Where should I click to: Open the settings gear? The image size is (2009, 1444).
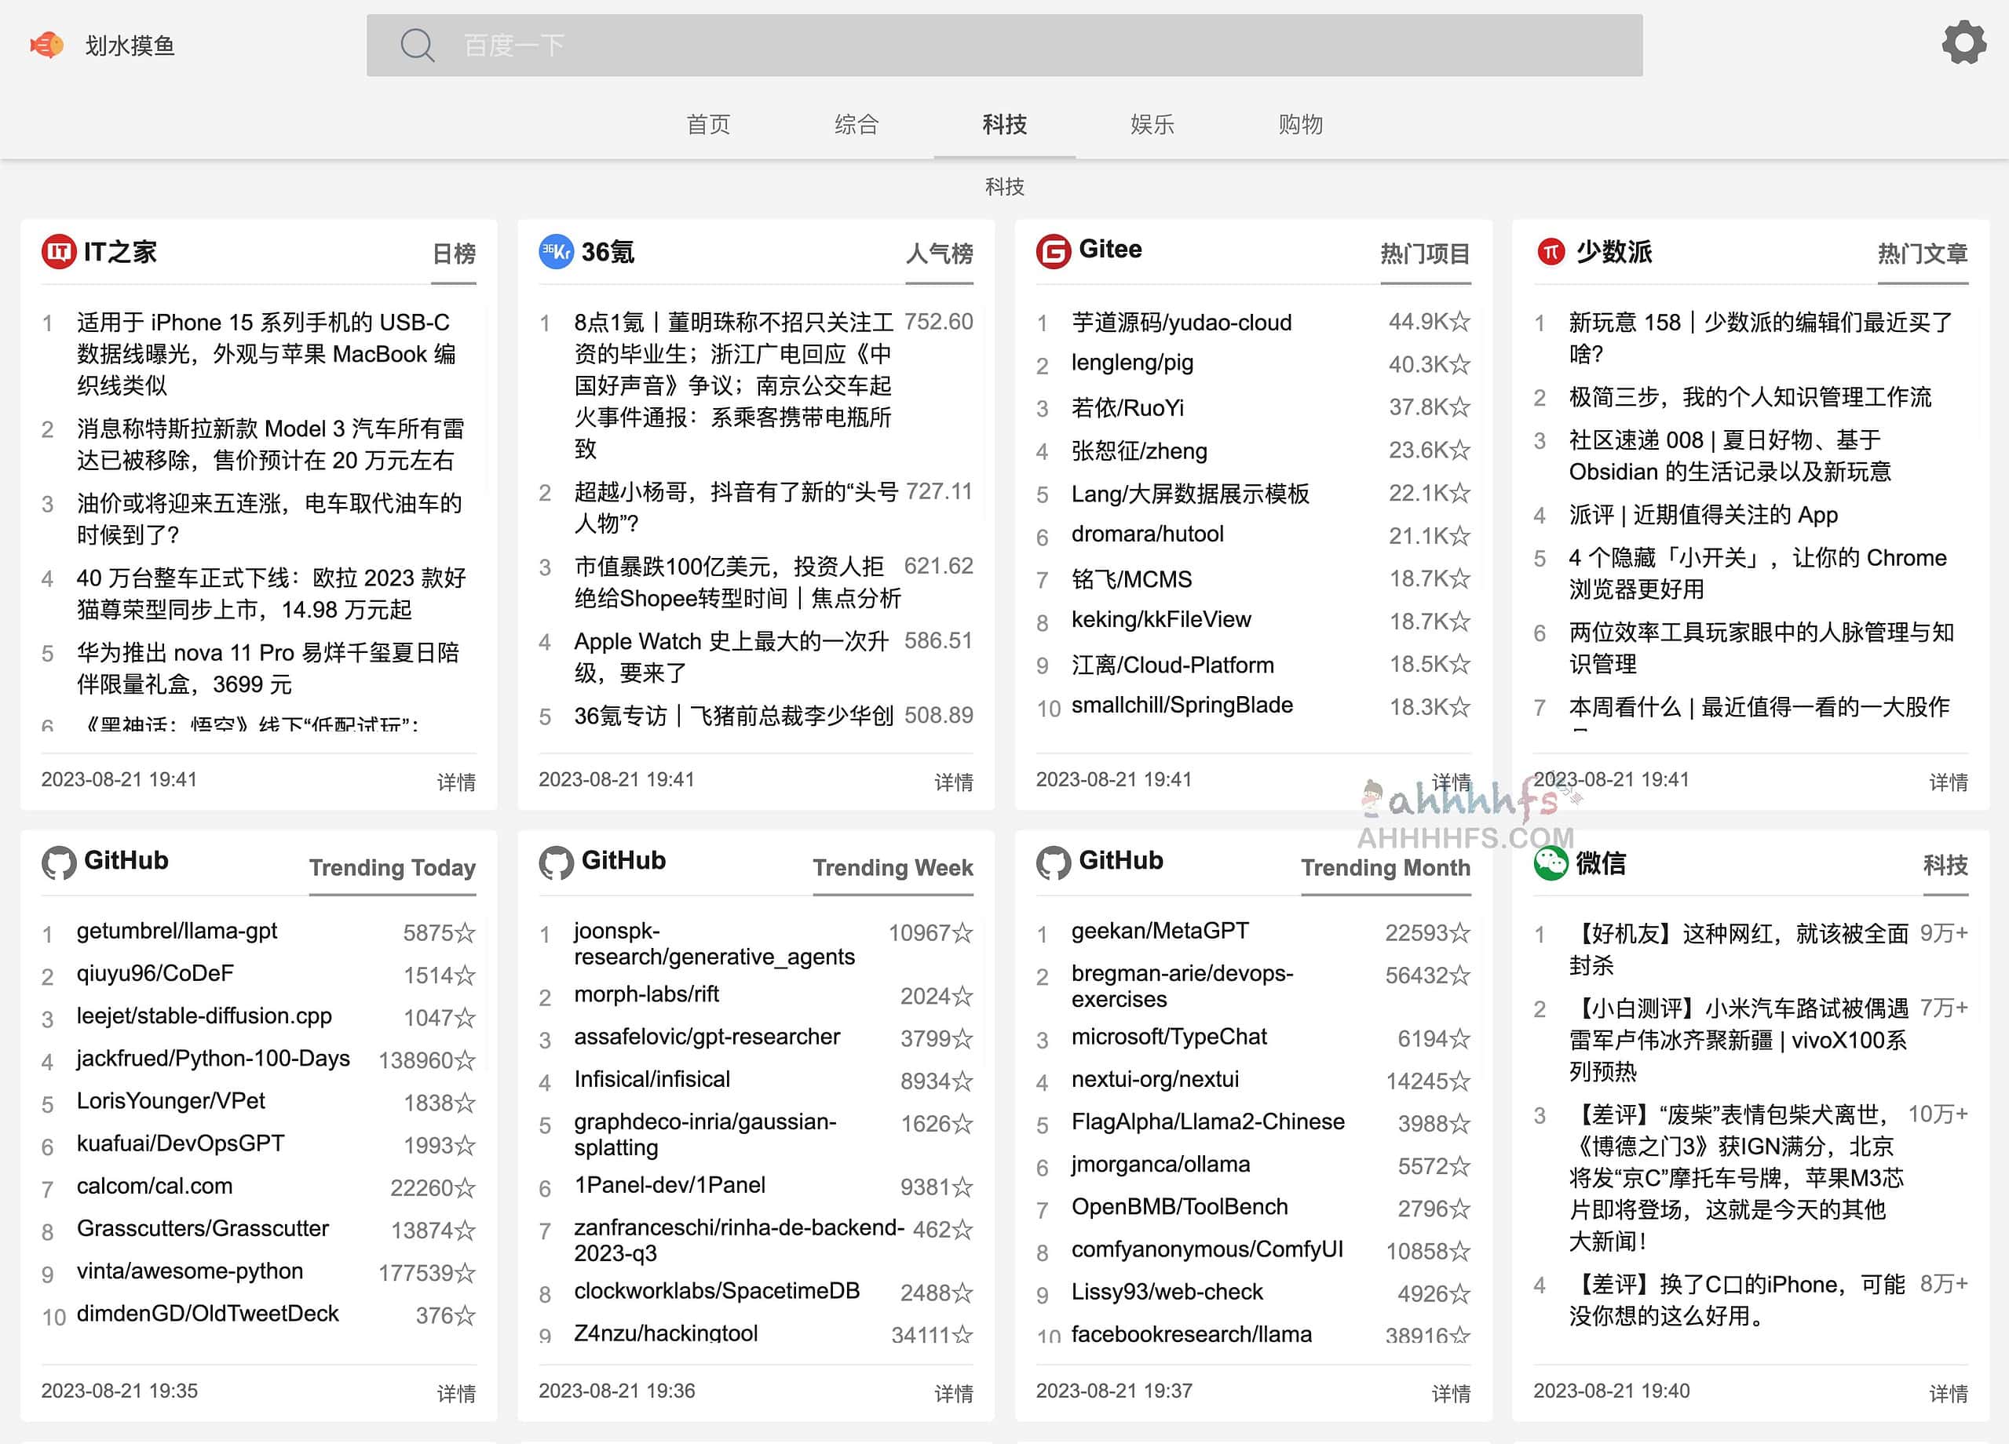pyautogui.click(x=1963, y=42)
